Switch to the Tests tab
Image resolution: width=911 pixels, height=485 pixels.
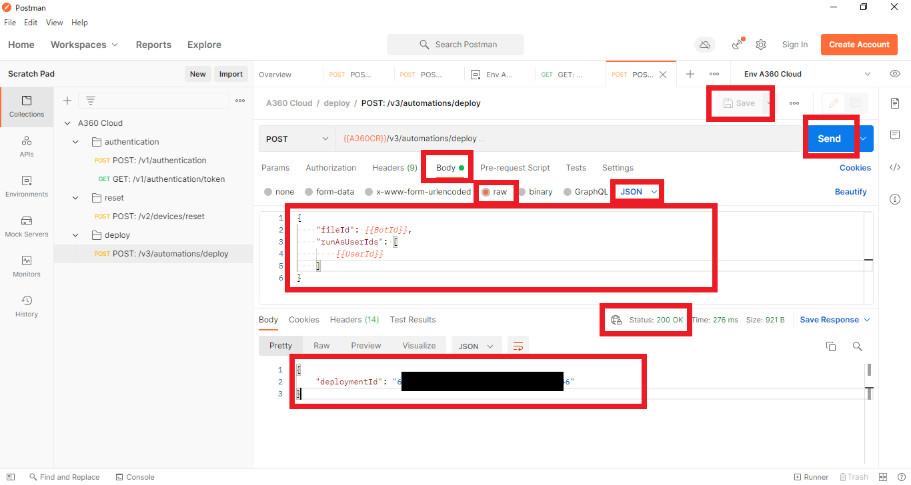[576, 168]
